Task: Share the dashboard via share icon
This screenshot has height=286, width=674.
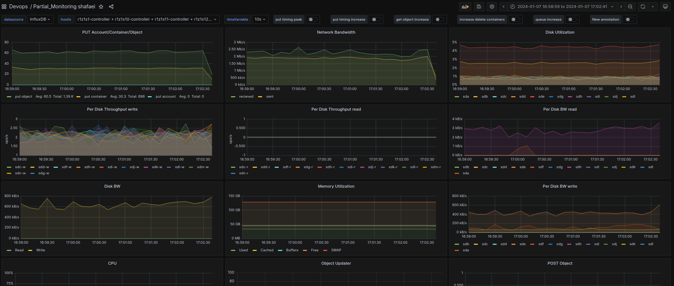Action: tap(111, 7)
